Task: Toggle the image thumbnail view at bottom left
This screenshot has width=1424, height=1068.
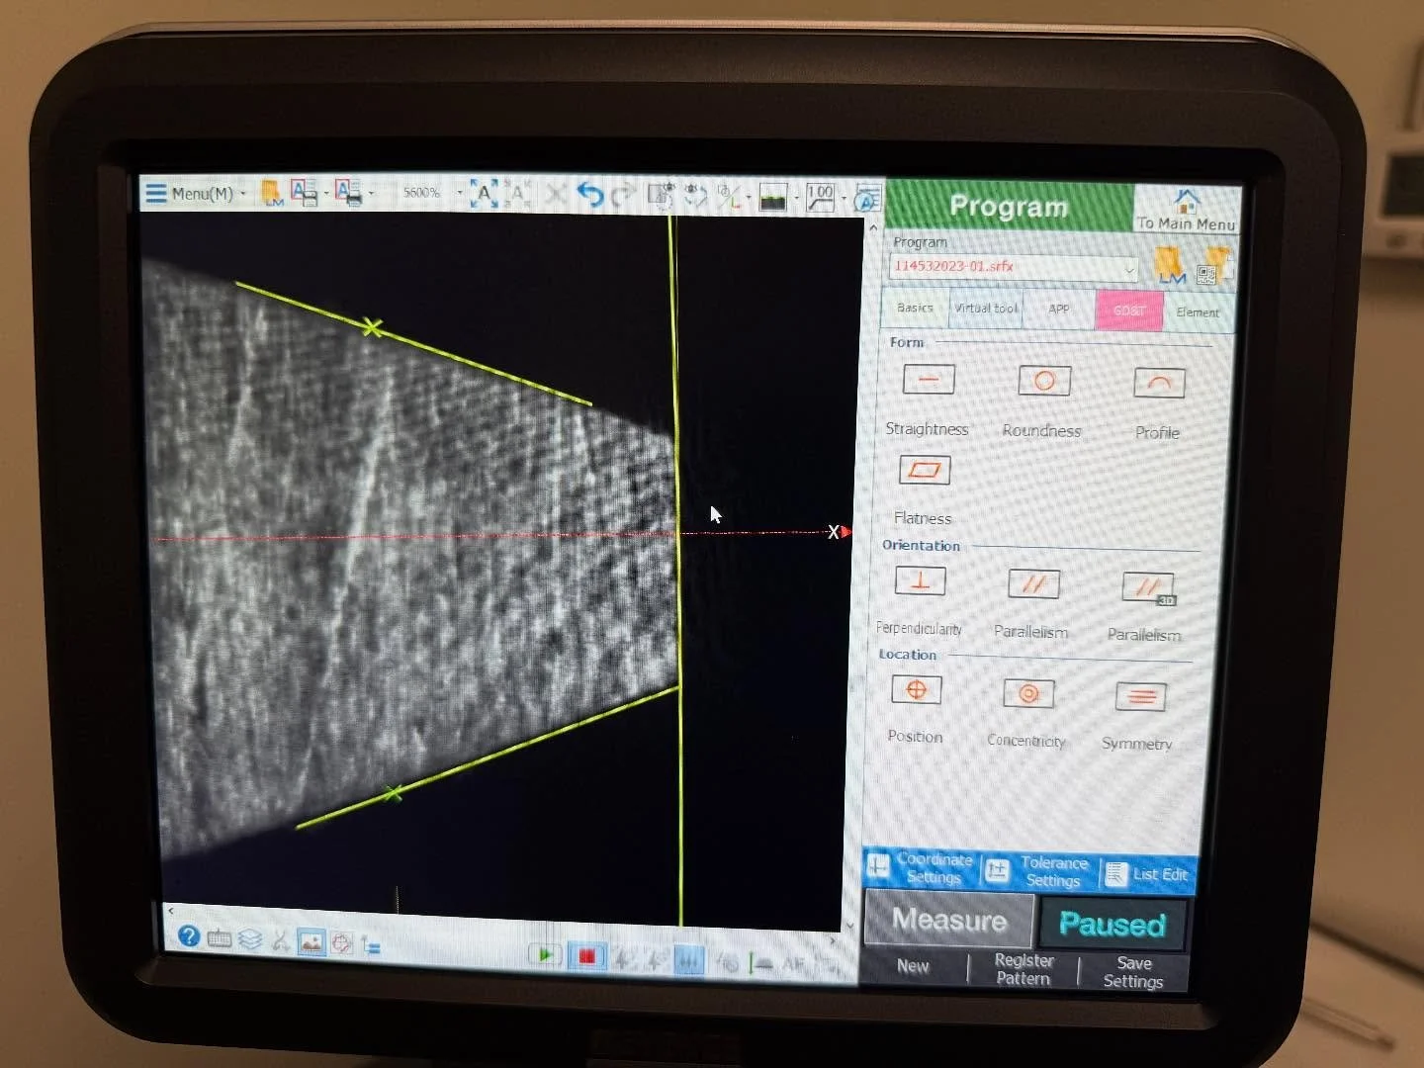Action: [311, 941]
